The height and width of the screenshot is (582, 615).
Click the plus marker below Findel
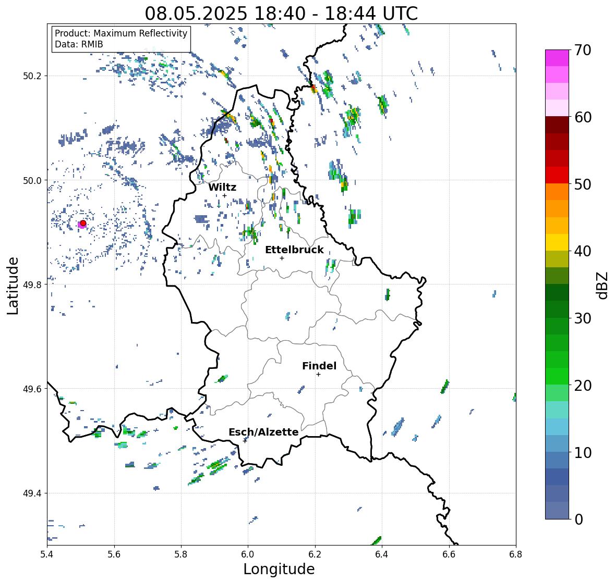319,375
